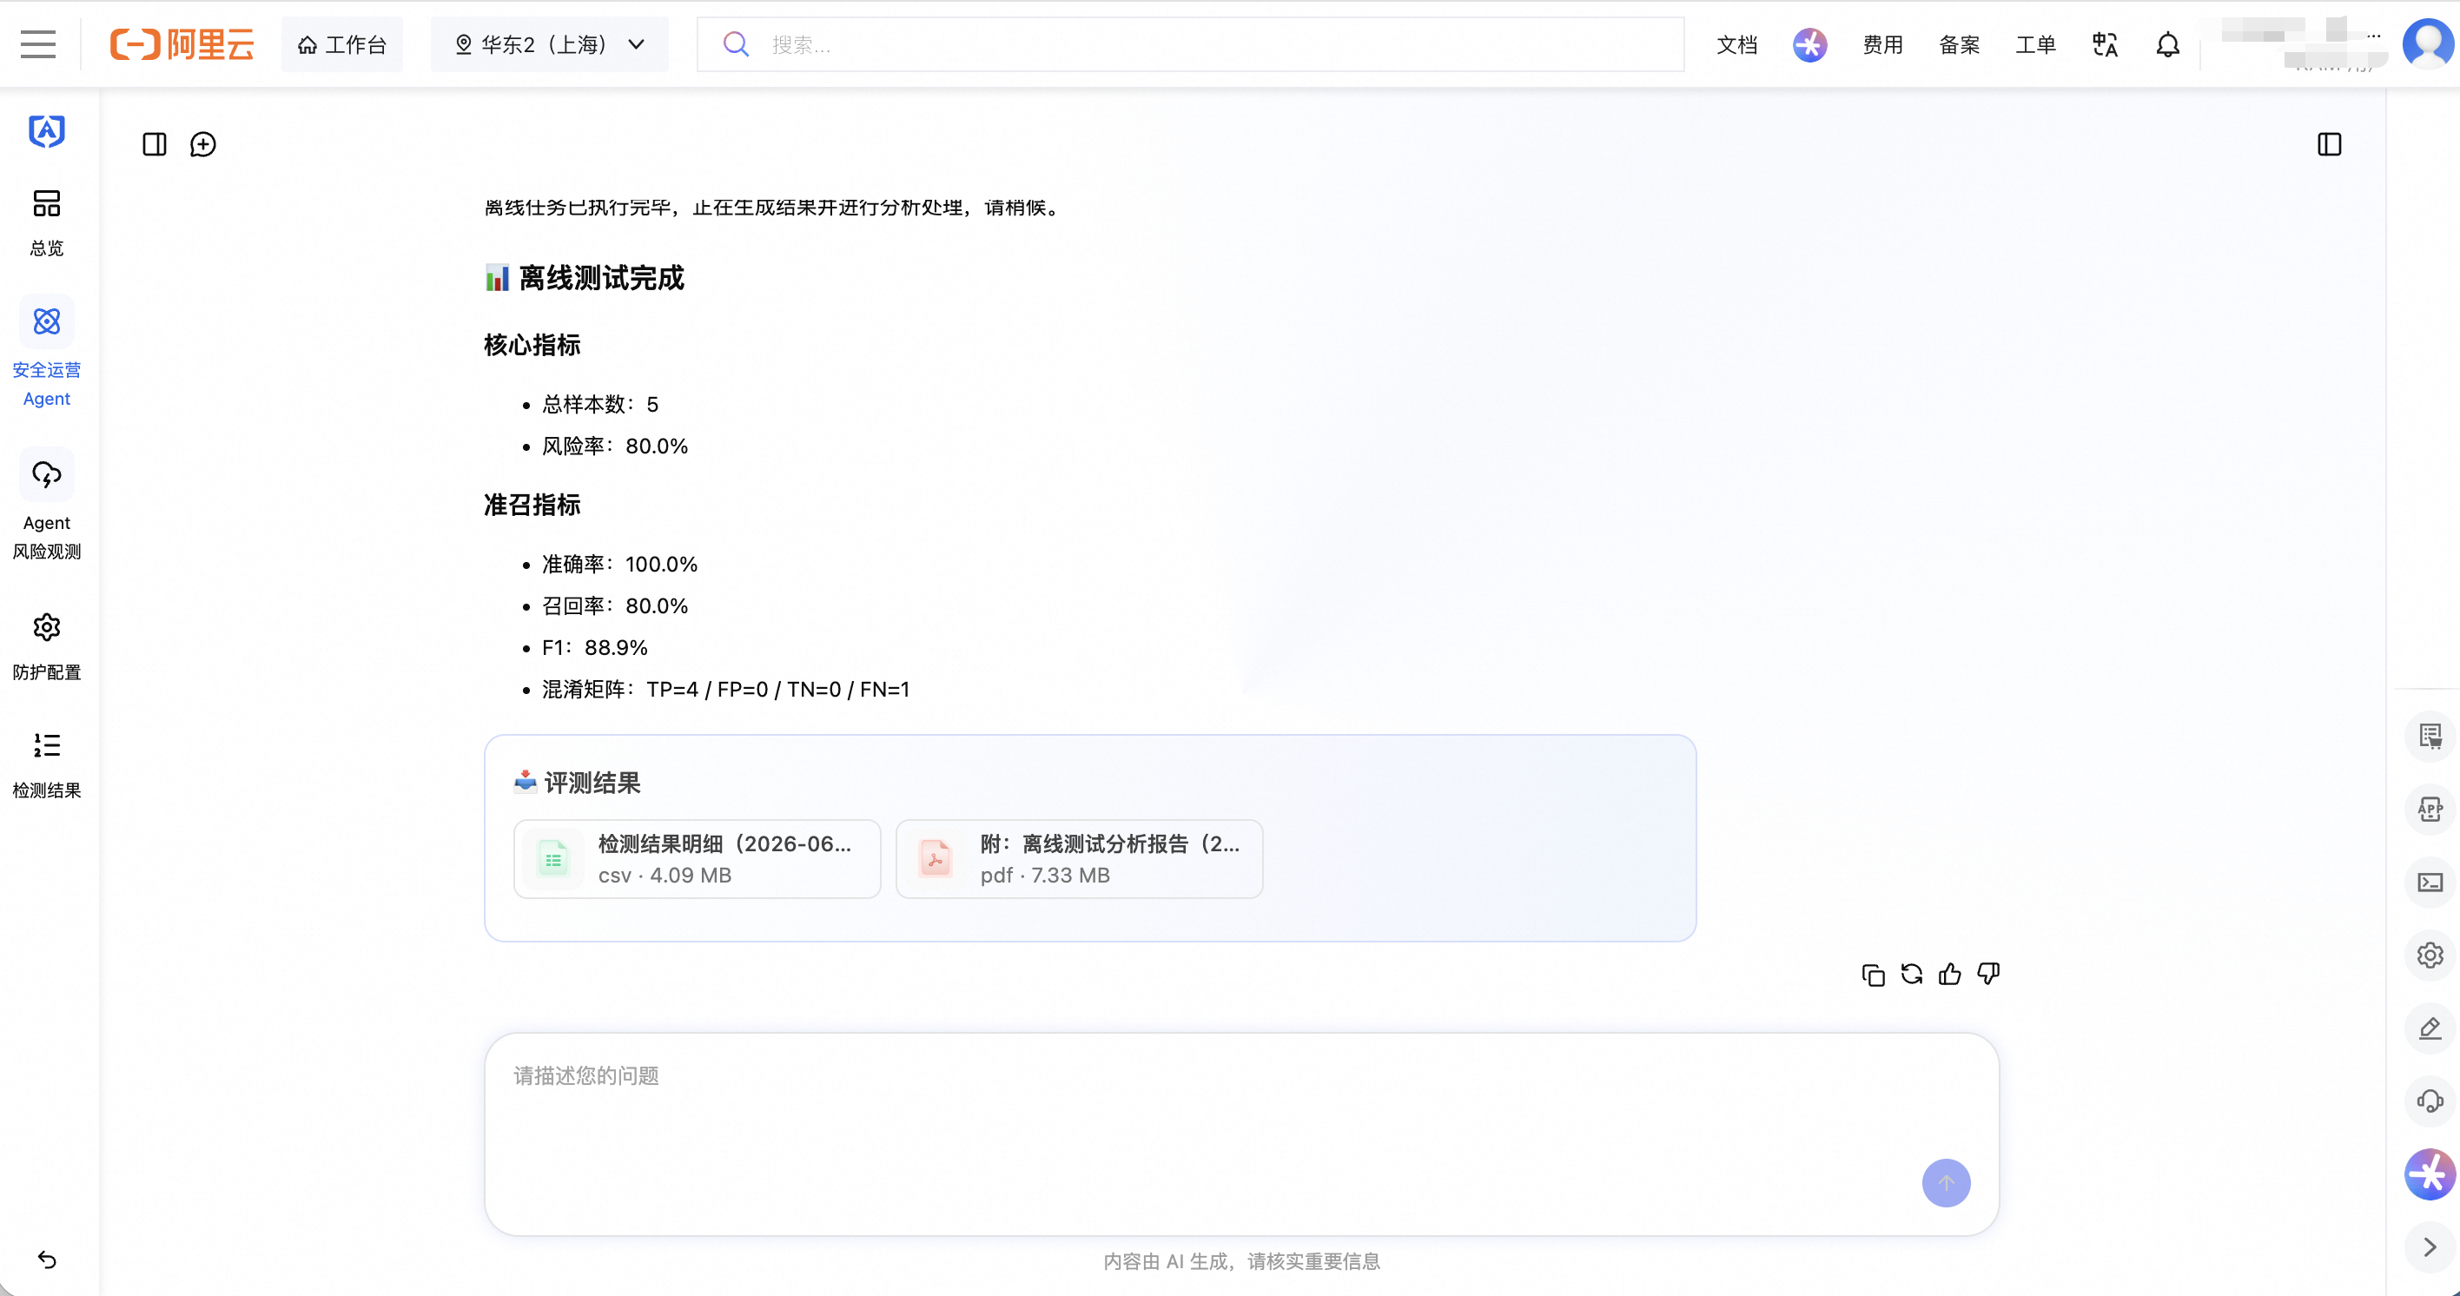Open the user avatar menu
This screenshot has height=1296, width=2460.
(2428, 44)
